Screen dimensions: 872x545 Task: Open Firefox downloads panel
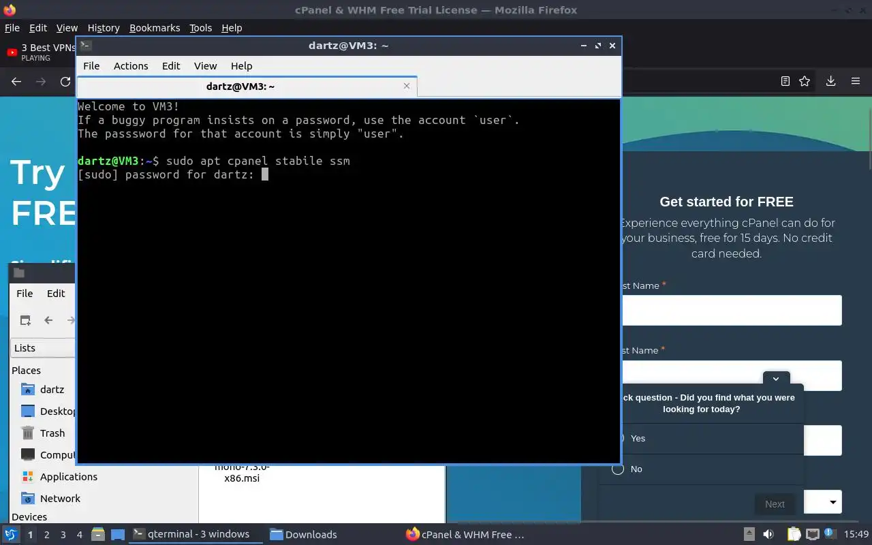point(830,81)
